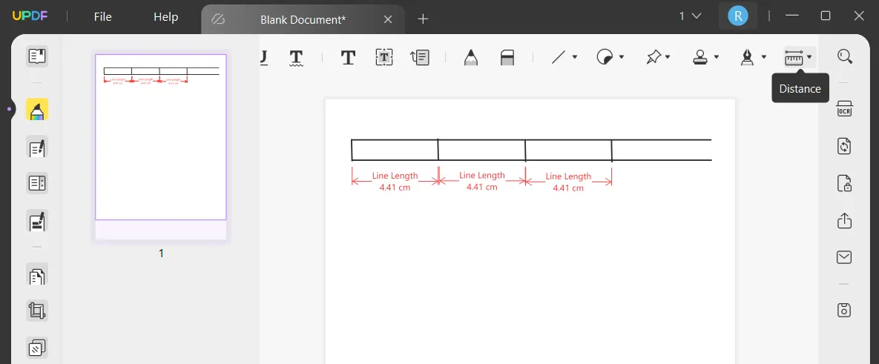
Task: Select the middle Line Length 4.41 cm measurement
Action: click(x=481, y=181)
